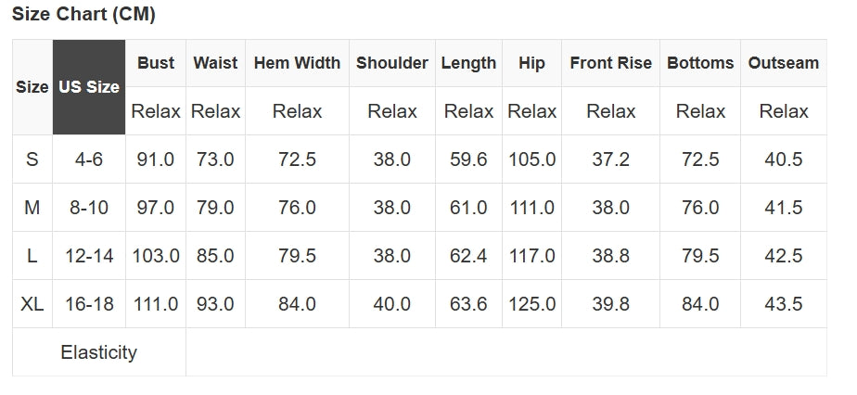The width and height of the screenshot is (857, 395).
Task: Click the Outseam column header
Action: tap(784, 63)
